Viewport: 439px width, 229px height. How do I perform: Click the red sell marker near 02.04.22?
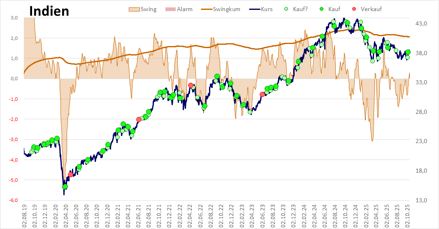coord(190,85)
